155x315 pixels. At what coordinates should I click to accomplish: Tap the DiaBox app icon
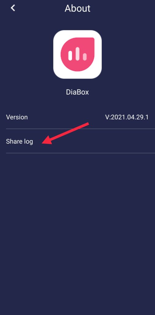[x=77, y=54]
